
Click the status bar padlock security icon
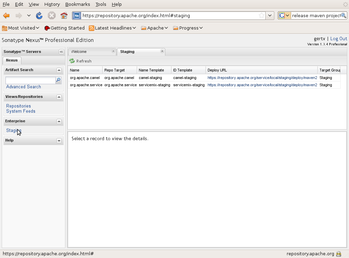[339, 254]
